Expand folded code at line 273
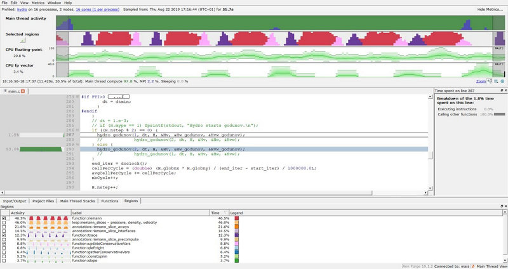508x269 pixels. tap(77, 97)
